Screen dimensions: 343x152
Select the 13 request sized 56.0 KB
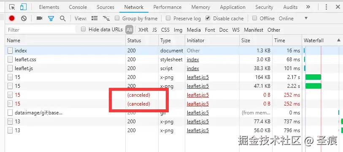click(x=174, y=130)
